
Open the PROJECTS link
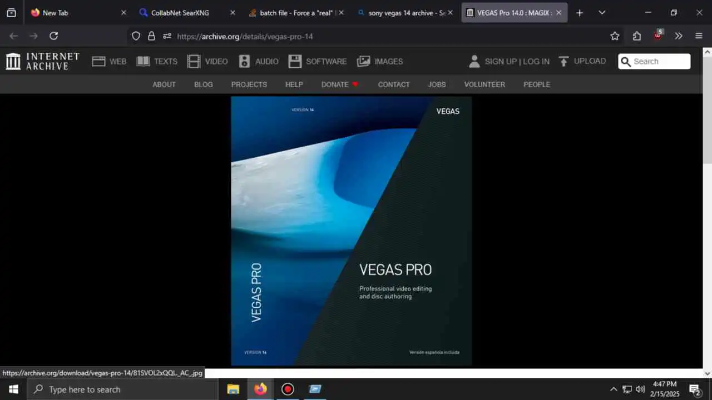pos(249,84)
